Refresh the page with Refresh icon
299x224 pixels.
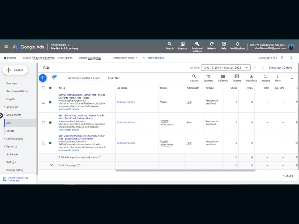211,46
